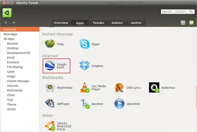Open the green info icon
Screen dimensions: 197x132
(x=192, y=23)
